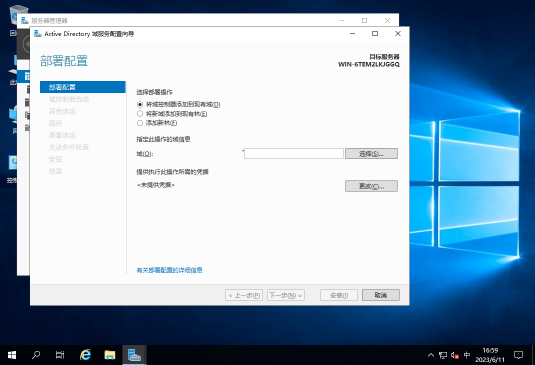Screen dimensions: 535x365
Task: Maximize the 服务器管理器 window
Action: (x=364, y=20)
